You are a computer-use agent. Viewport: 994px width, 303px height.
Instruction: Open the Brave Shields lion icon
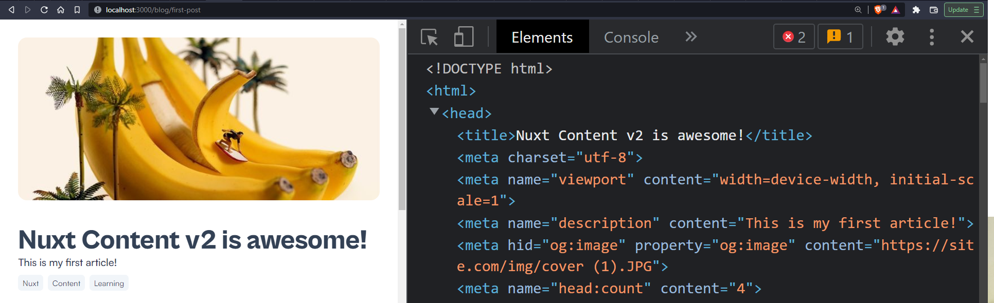(x=879, y=10)
